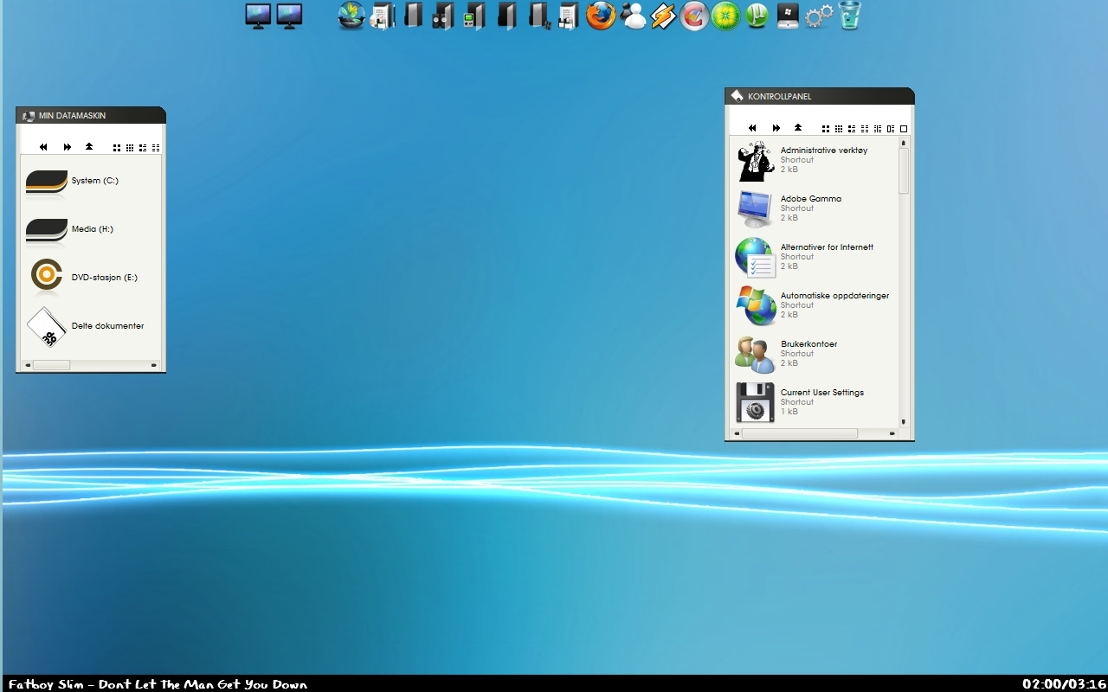Click back arrow in Kontrollpanel window
Image resolution: width=1108 pixels, height=692 pixels.
pos(752,128)
